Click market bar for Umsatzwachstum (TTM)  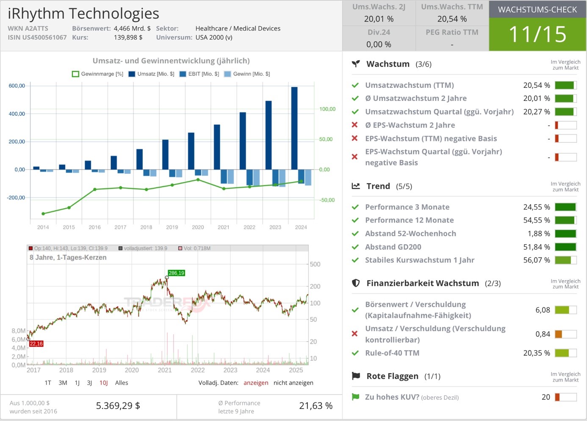pos(566,85)
